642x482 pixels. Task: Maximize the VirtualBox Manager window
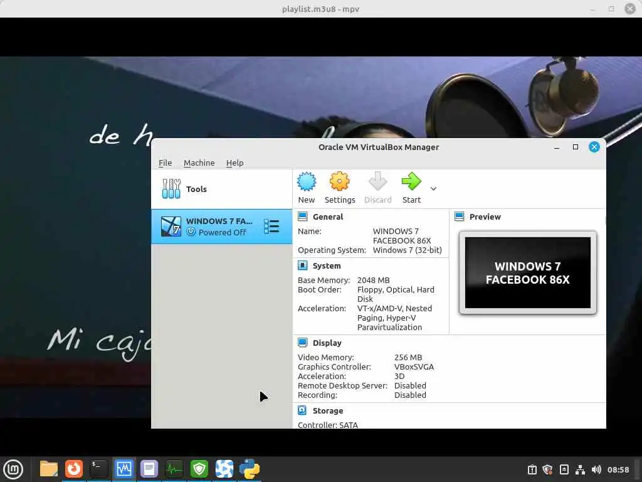pyautogui.click(x=576, y=147)
